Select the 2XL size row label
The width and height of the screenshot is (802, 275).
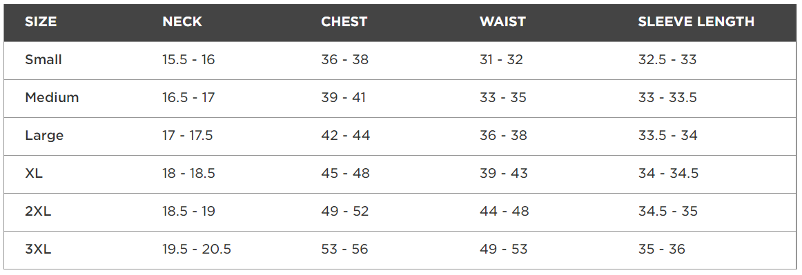click(x=39, y=212)
